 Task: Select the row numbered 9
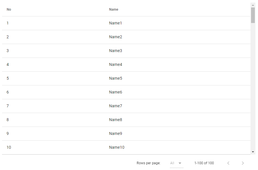coord(8,133)
